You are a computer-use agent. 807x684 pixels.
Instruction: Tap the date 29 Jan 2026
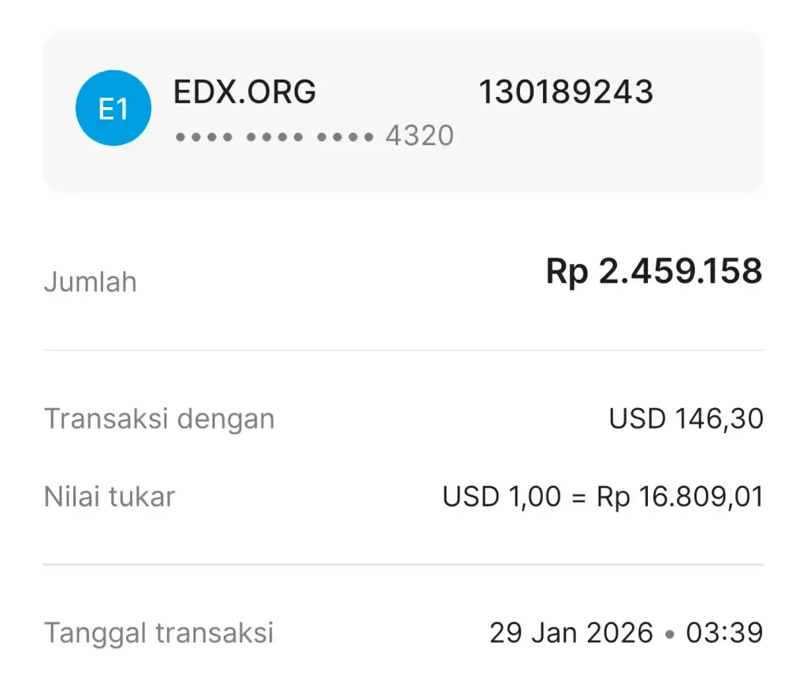[571, 633]
